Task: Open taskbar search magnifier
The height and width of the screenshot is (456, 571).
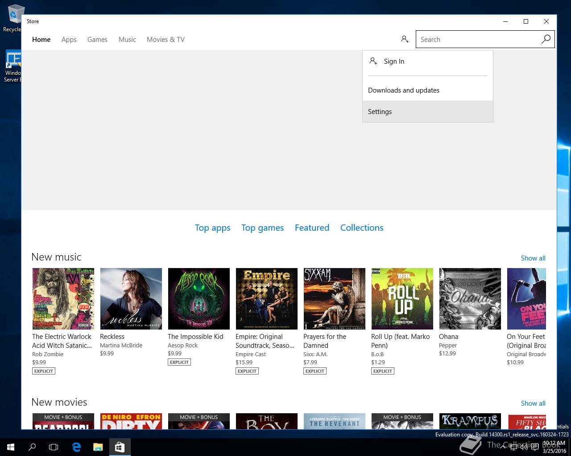Action: 32,447
